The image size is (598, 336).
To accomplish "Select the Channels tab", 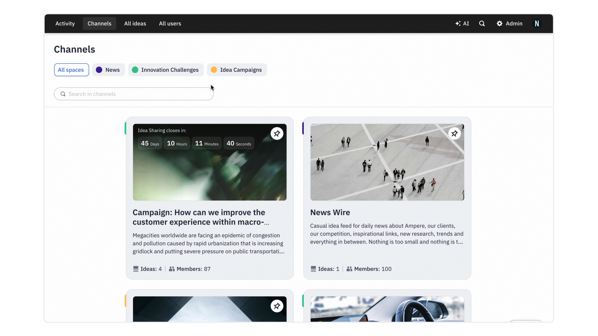I will coord(99,23).
